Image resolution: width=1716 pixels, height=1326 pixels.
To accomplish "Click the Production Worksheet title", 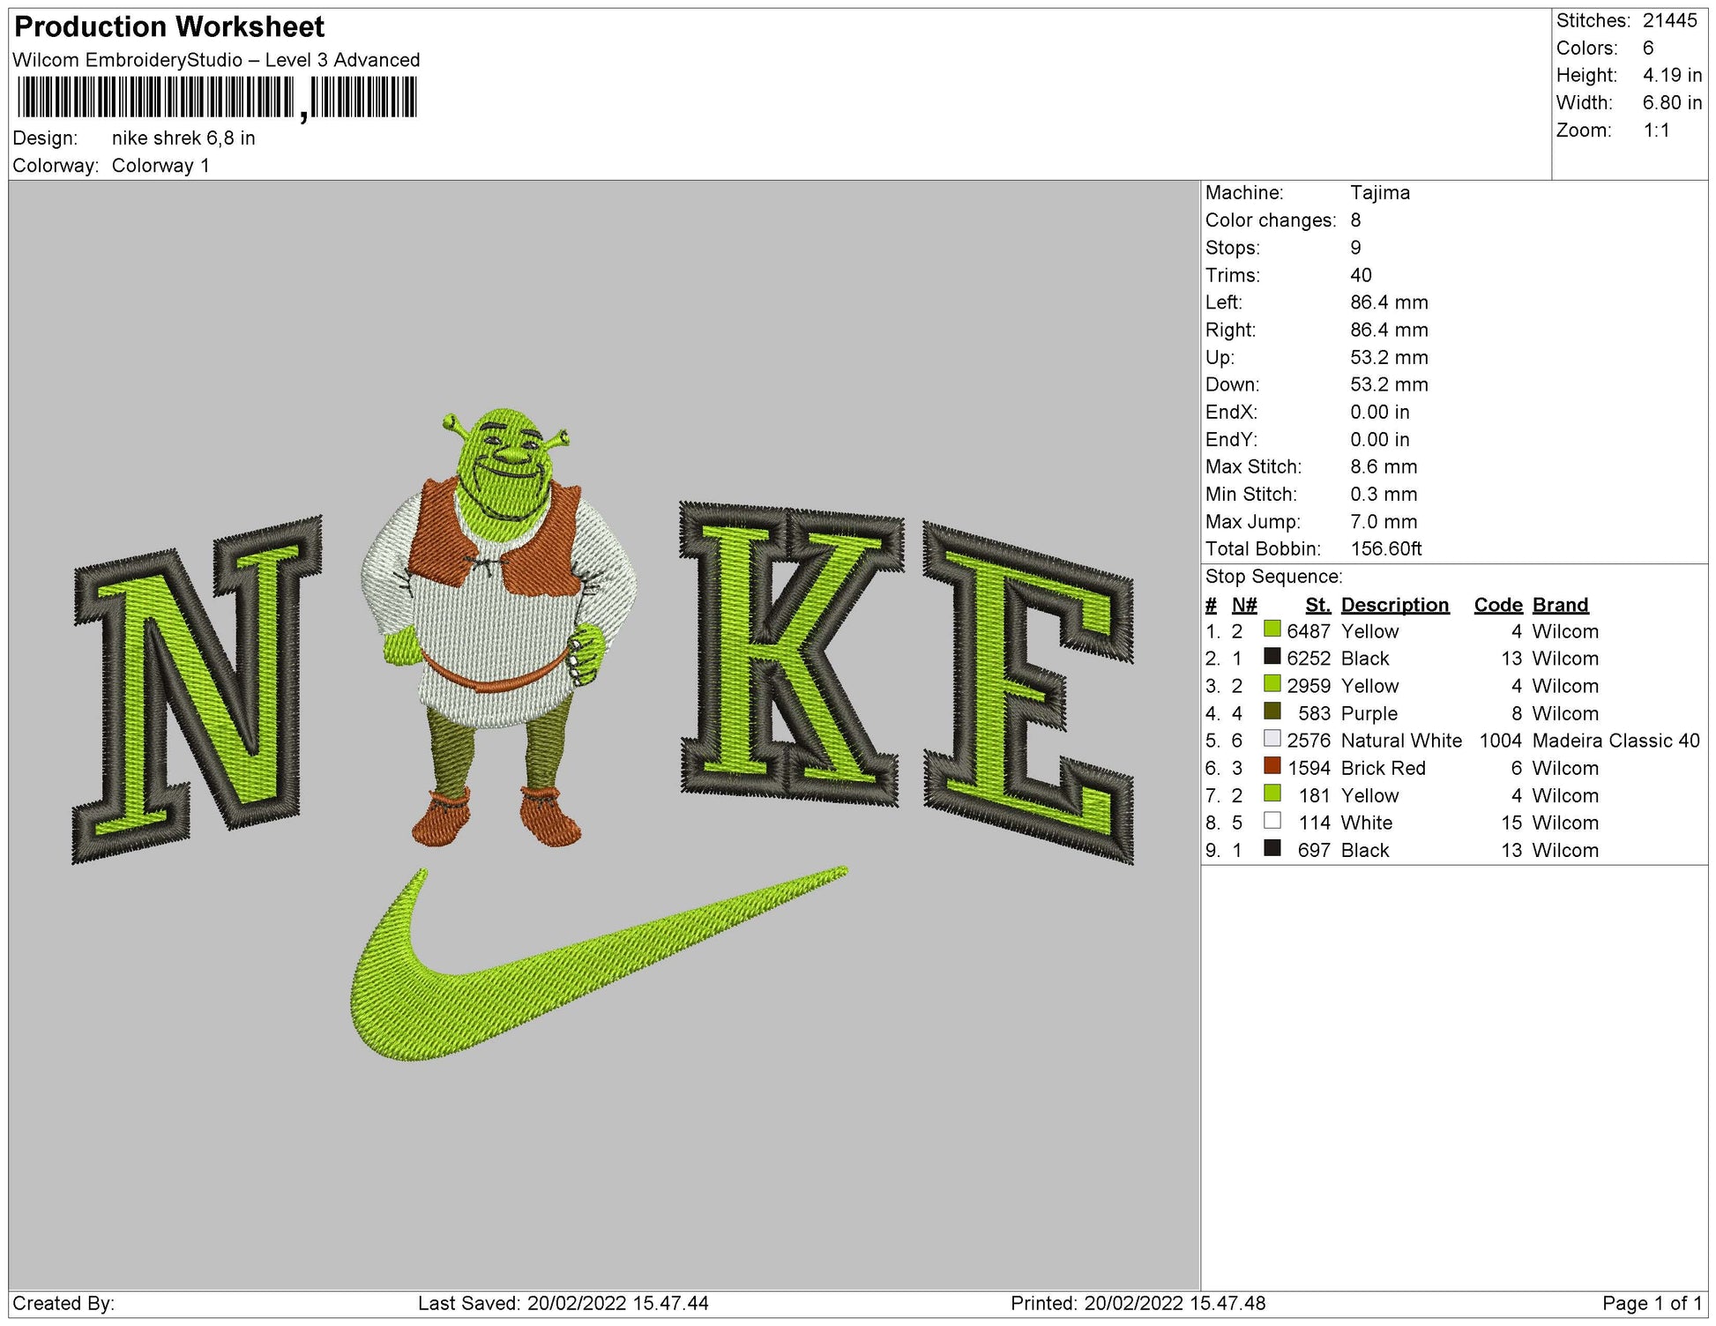I will tap(168, 27).
